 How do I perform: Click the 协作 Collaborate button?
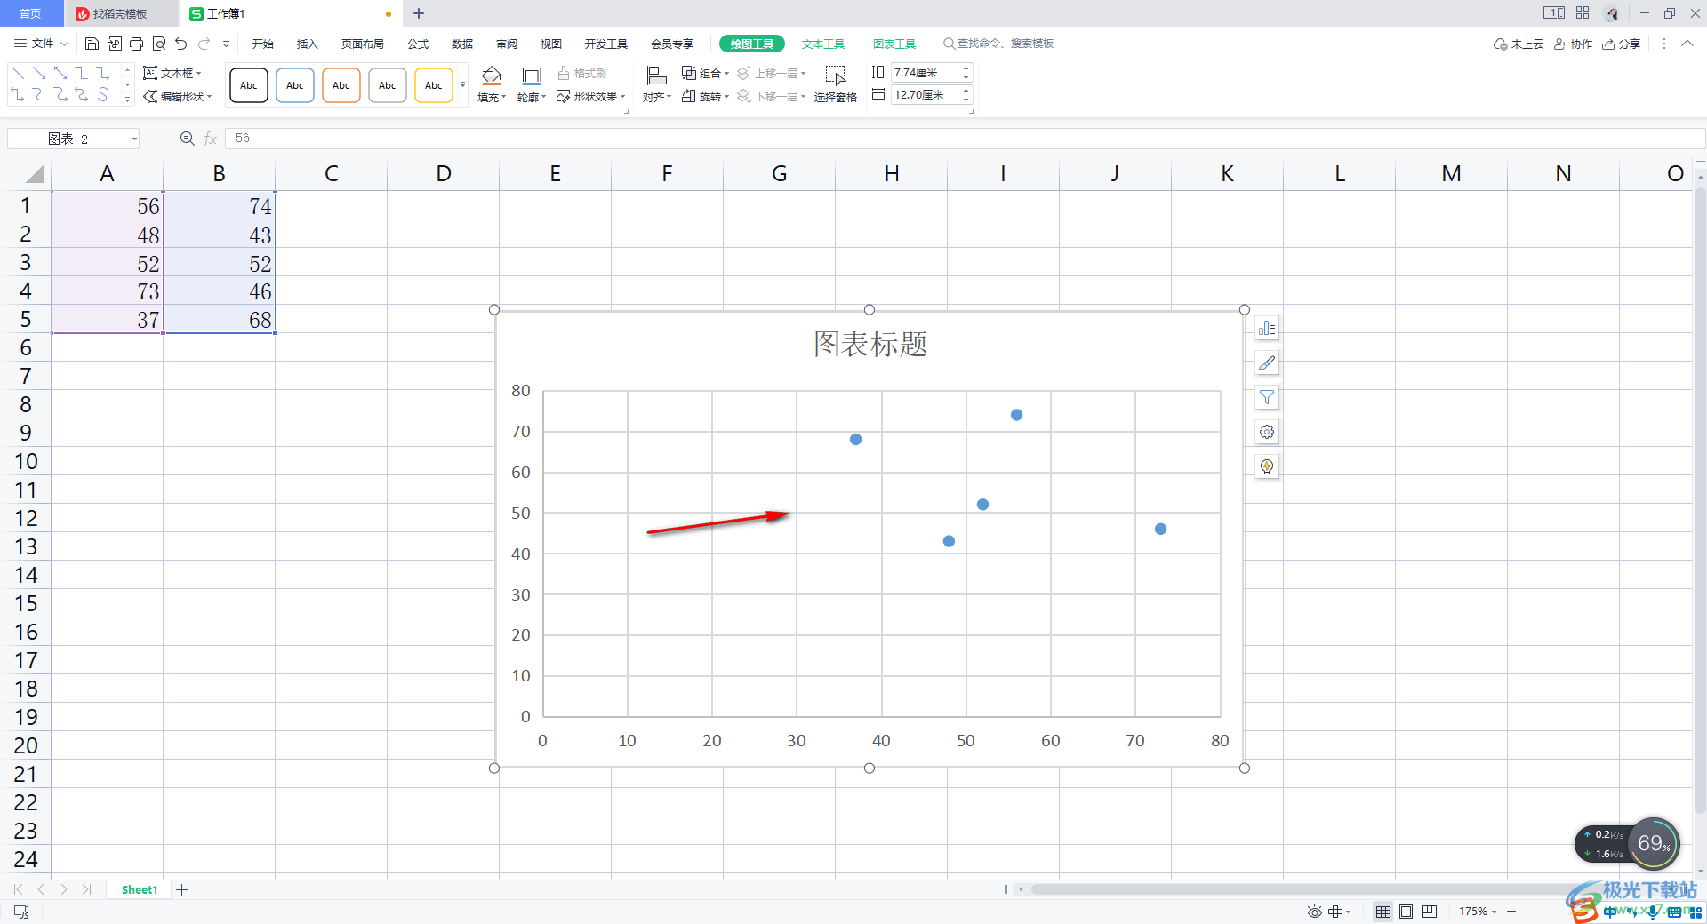click(1573, 44)
